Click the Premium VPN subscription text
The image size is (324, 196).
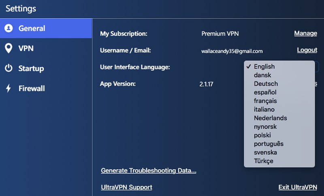220,34
